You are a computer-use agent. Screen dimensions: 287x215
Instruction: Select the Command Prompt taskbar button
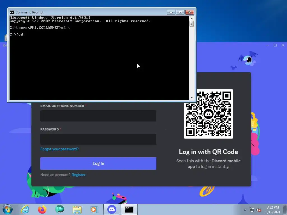(x=129, y=209)
